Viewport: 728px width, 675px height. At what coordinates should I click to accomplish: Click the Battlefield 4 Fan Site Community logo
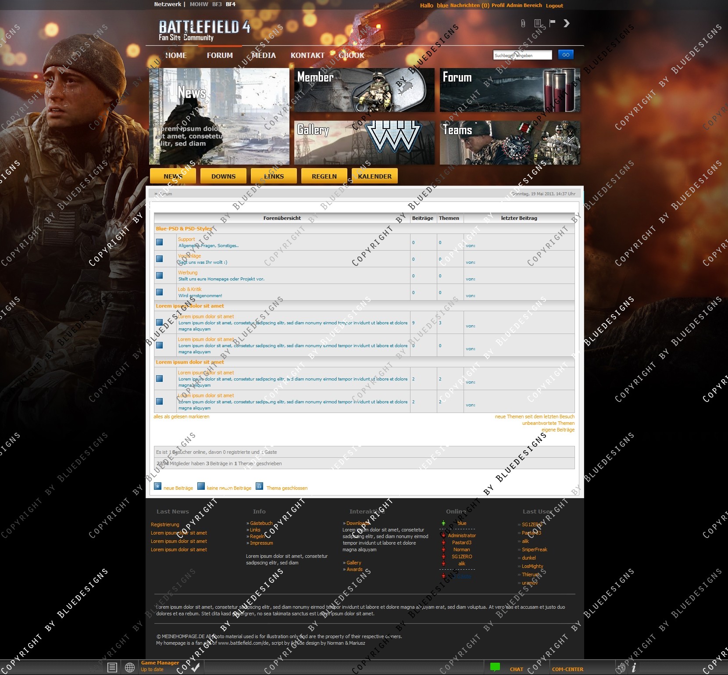(204, 30)
